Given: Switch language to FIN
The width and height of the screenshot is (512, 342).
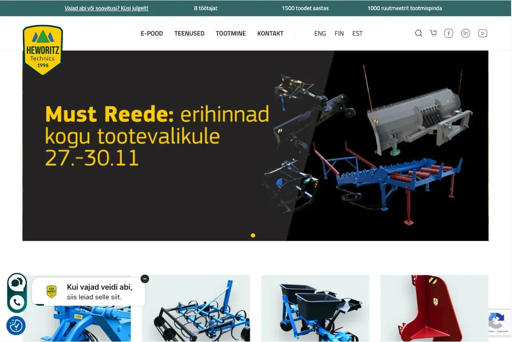Looking at the screenshot, I should coord(339,33).
